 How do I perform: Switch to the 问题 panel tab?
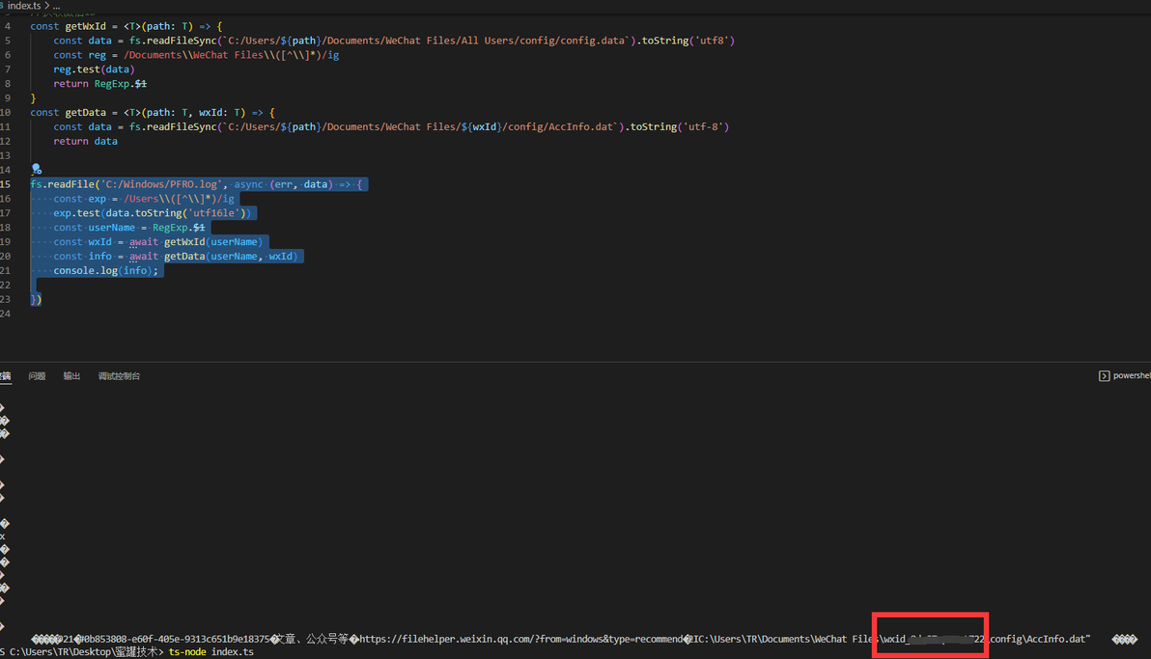pyautogui.click(x=37, y=375)
